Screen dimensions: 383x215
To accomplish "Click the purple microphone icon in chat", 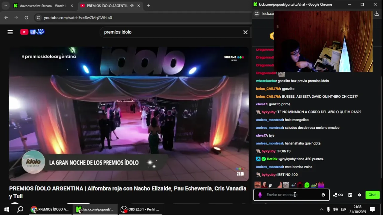I will [260, 195].
